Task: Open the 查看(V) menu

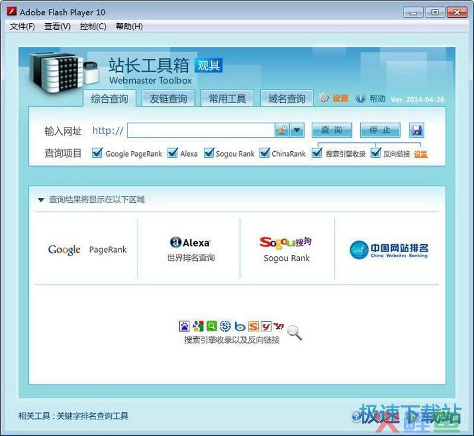Action: [57, 26]
